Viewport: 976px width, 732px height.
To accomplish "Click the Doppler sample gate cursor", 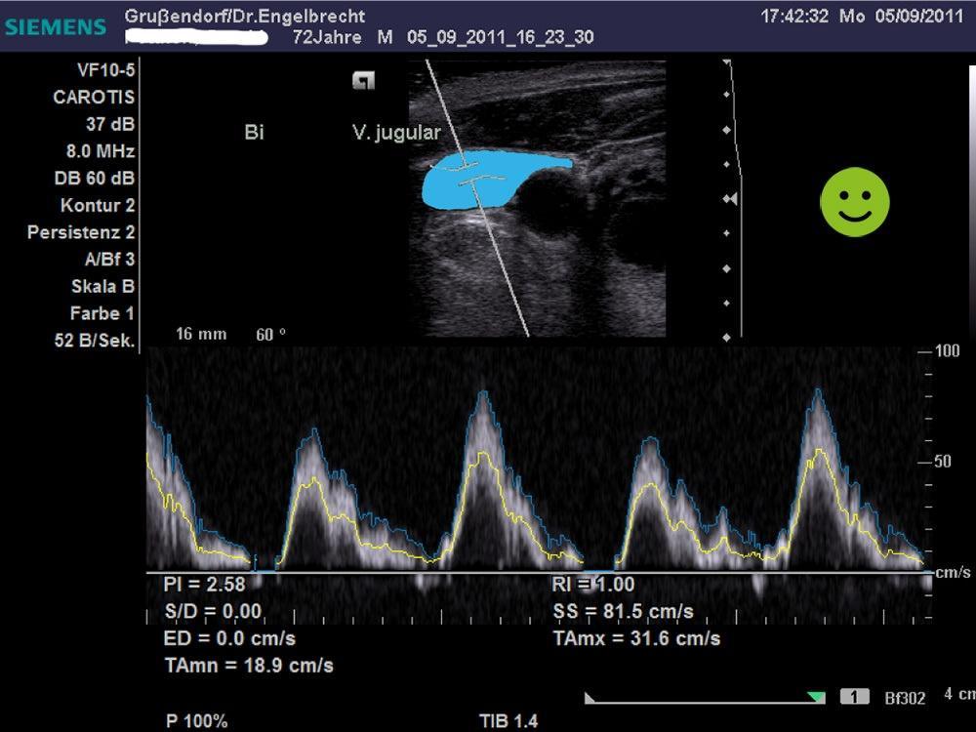I will click(468, 175).
